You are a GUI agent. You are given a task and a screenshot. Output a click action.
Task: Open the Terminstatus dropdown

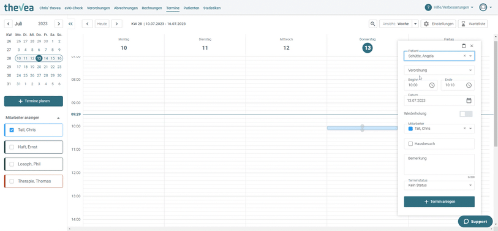pos(439,185)
